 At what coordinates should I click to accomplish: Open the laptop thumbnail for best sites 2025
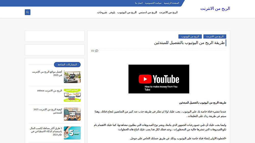(x=72, y=77)
